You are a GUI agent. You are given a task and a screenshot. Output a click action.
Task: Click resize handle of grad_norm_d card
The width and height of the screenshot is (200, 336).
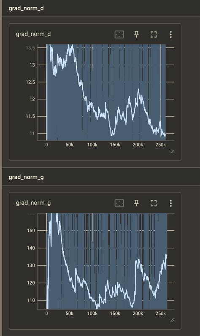click(x=172, y=151)
